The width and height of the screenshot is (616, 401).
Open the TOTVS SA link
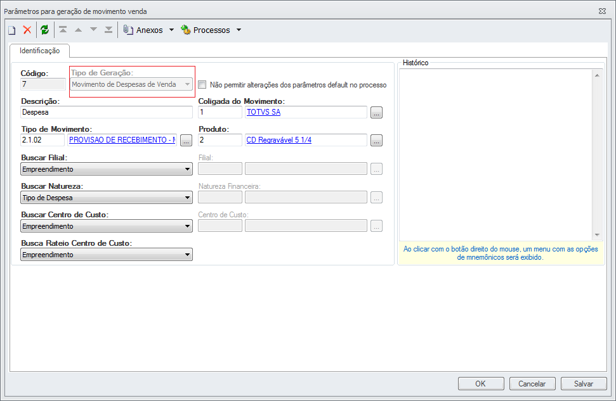tap(263, 112)
